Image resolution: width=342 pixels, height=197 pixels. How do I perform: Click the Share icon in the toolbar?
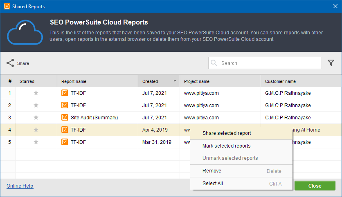10,63
